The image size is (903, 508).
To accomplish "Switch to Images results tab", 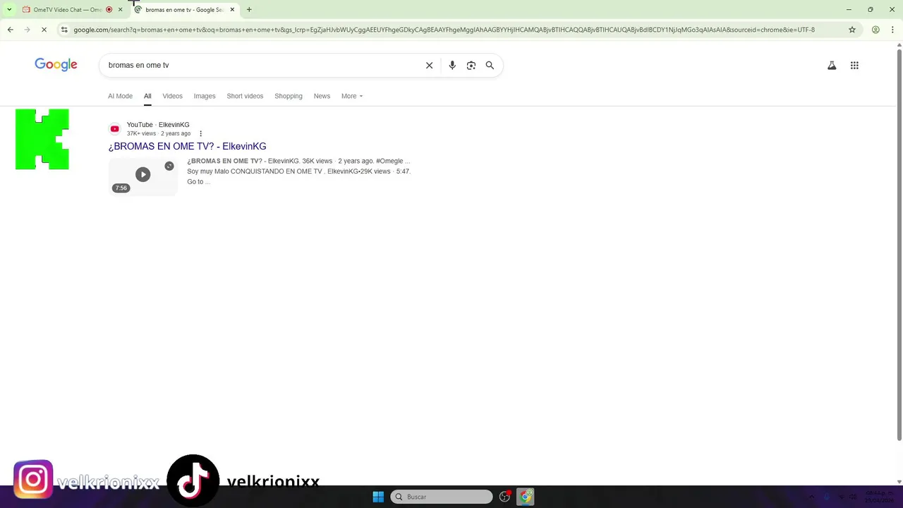I will pos(205,96).
